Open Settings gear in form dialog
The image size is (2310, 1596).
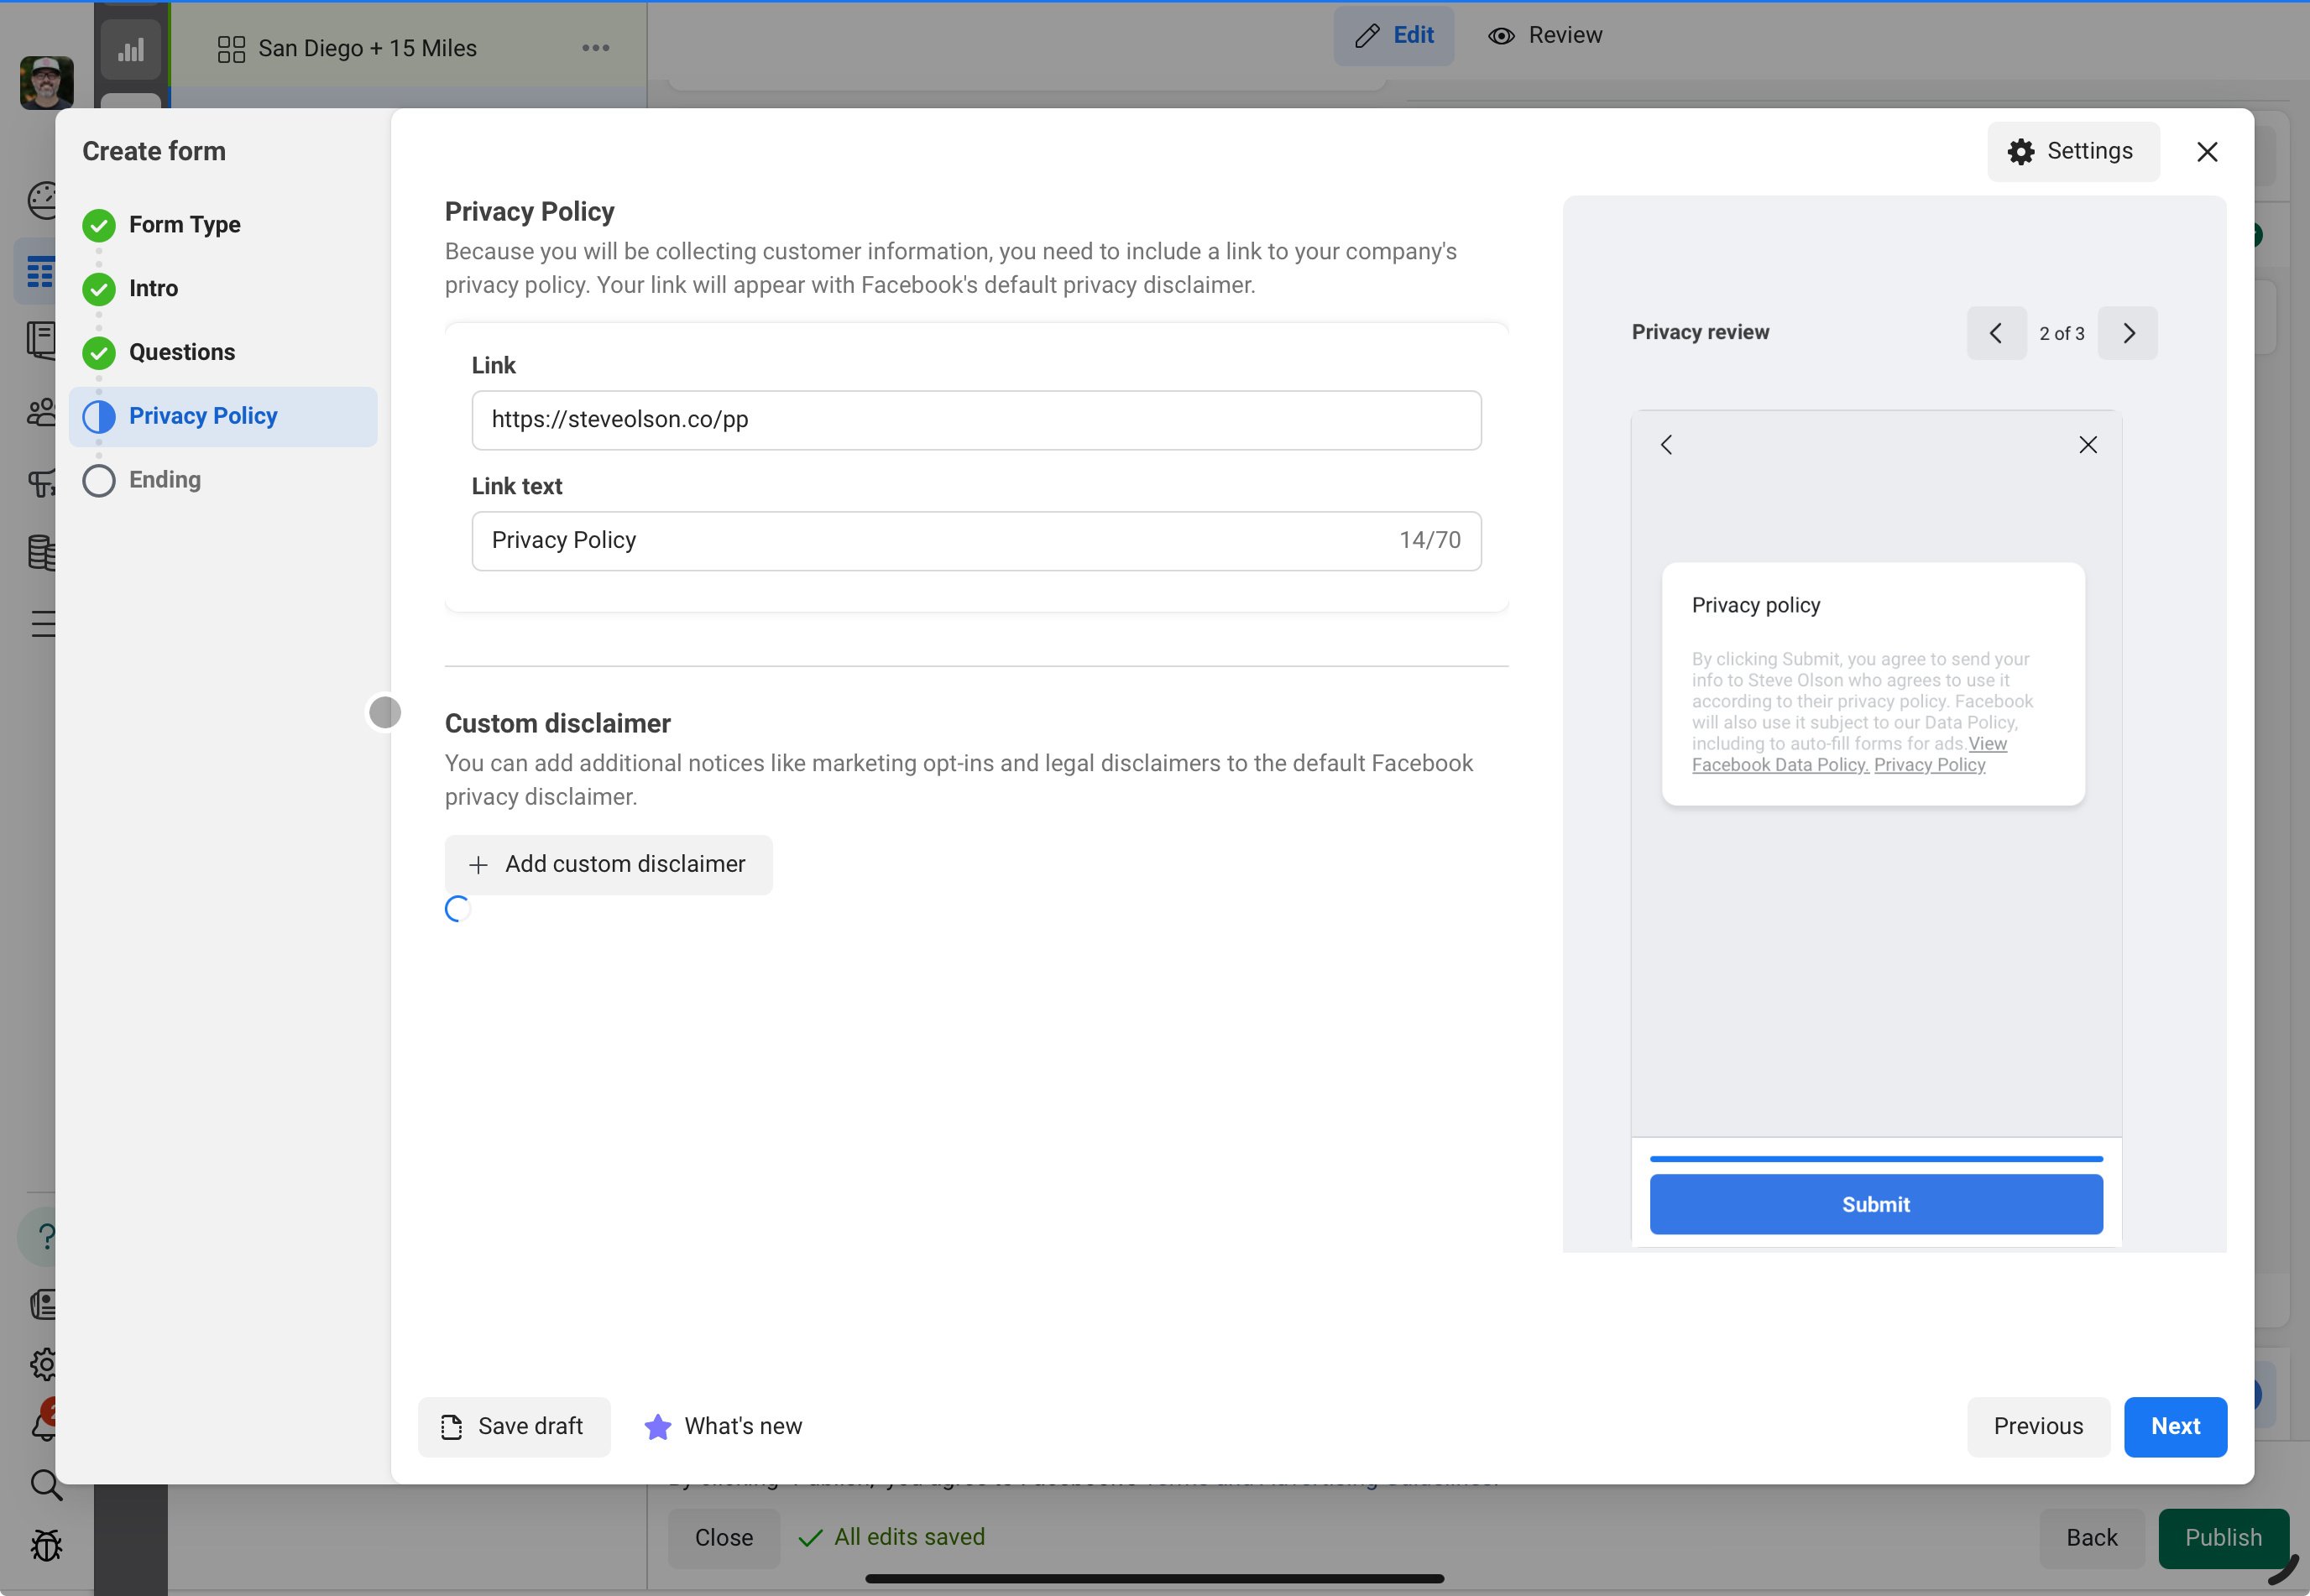tap(2072, 151)
